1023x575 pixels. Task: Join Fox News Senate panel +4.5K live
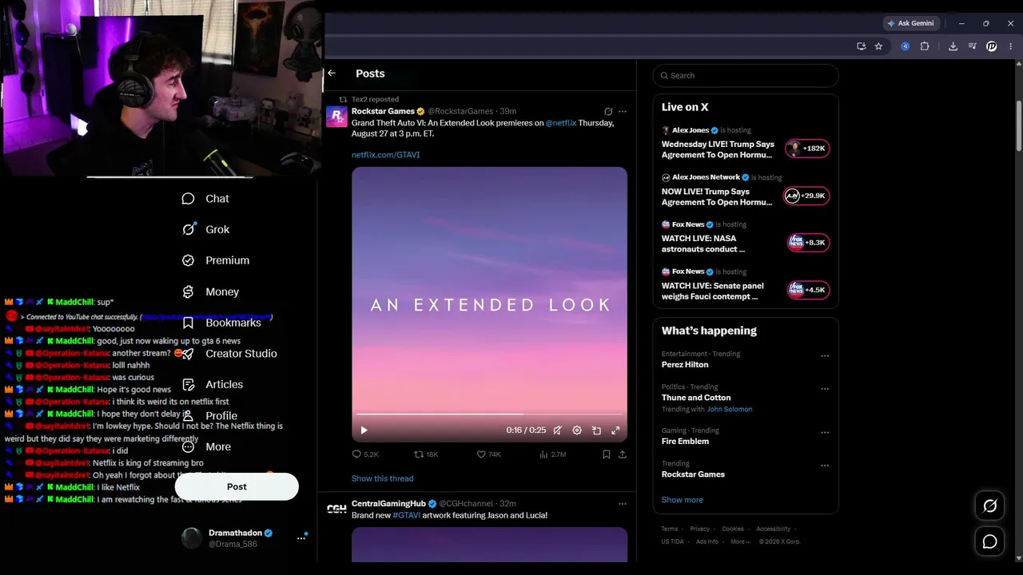pos(809,290)
